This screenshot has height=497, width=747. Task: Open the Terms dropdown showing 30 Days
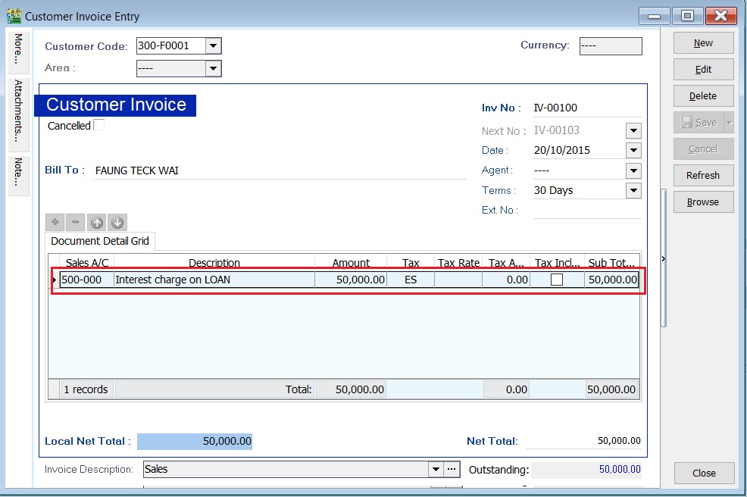pyautogui.click(x=634, y=190)
